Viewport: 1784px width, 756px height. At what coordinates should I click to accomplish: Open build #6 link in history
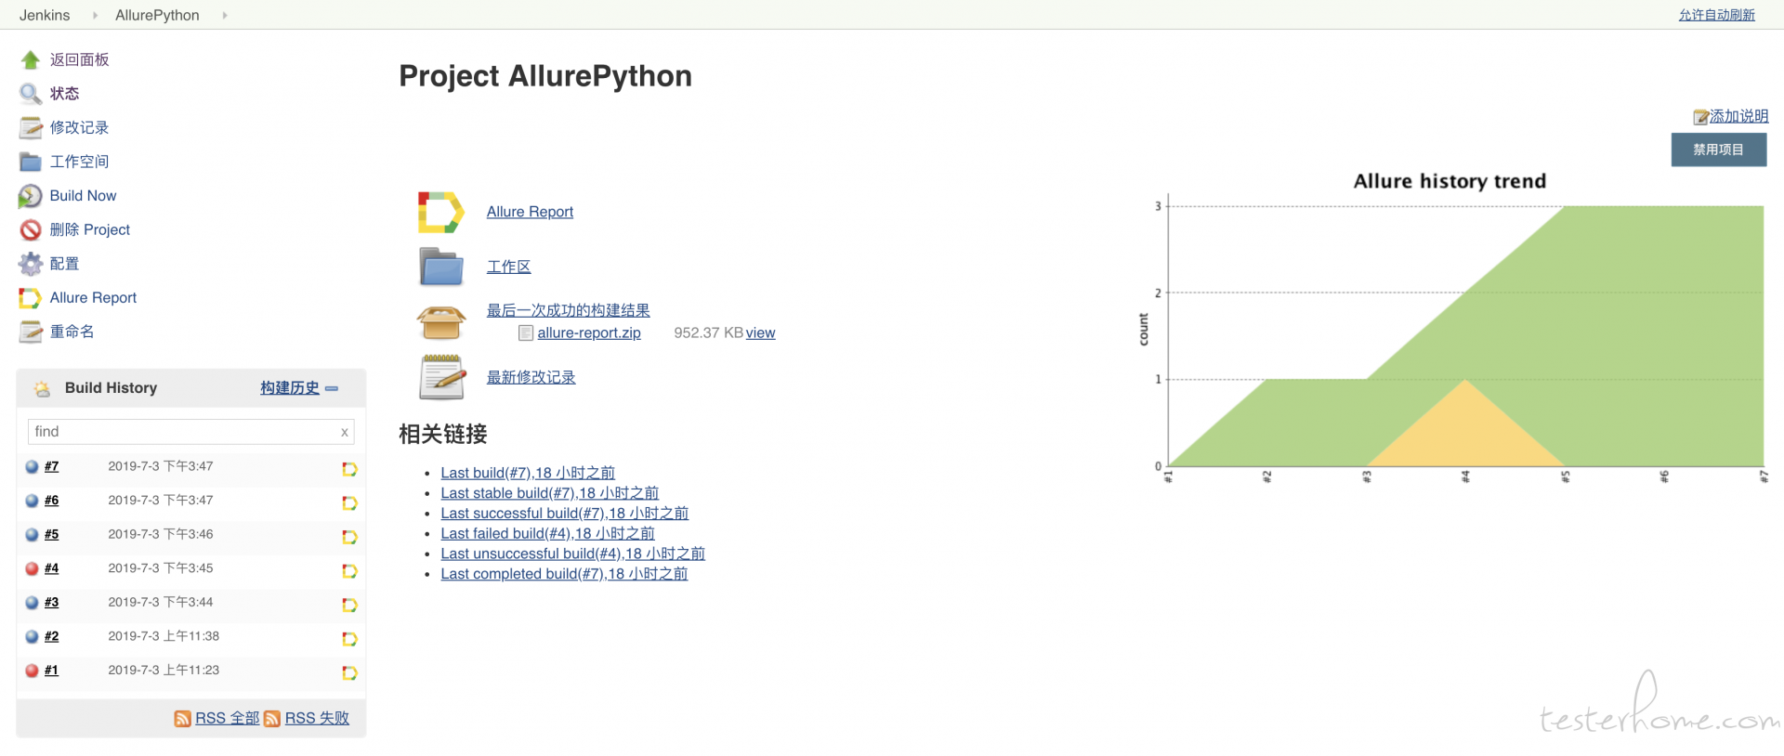pos(51,500)
